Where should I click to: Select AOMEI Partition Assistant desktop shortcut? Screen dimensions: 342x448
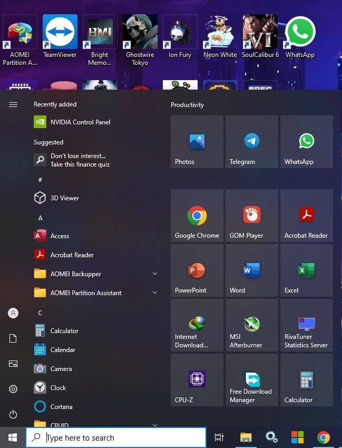tap(20, 41)
